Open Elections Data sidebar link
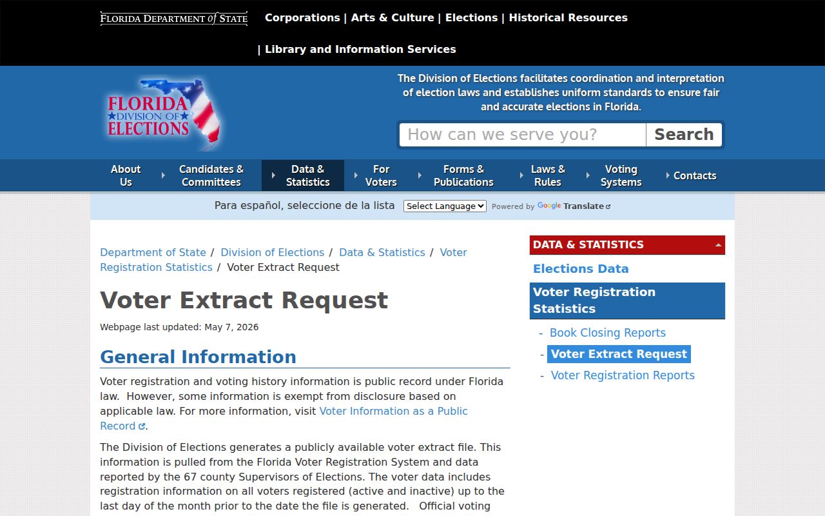This screenshot has width=825, height=516. click(x=581, y=269)
